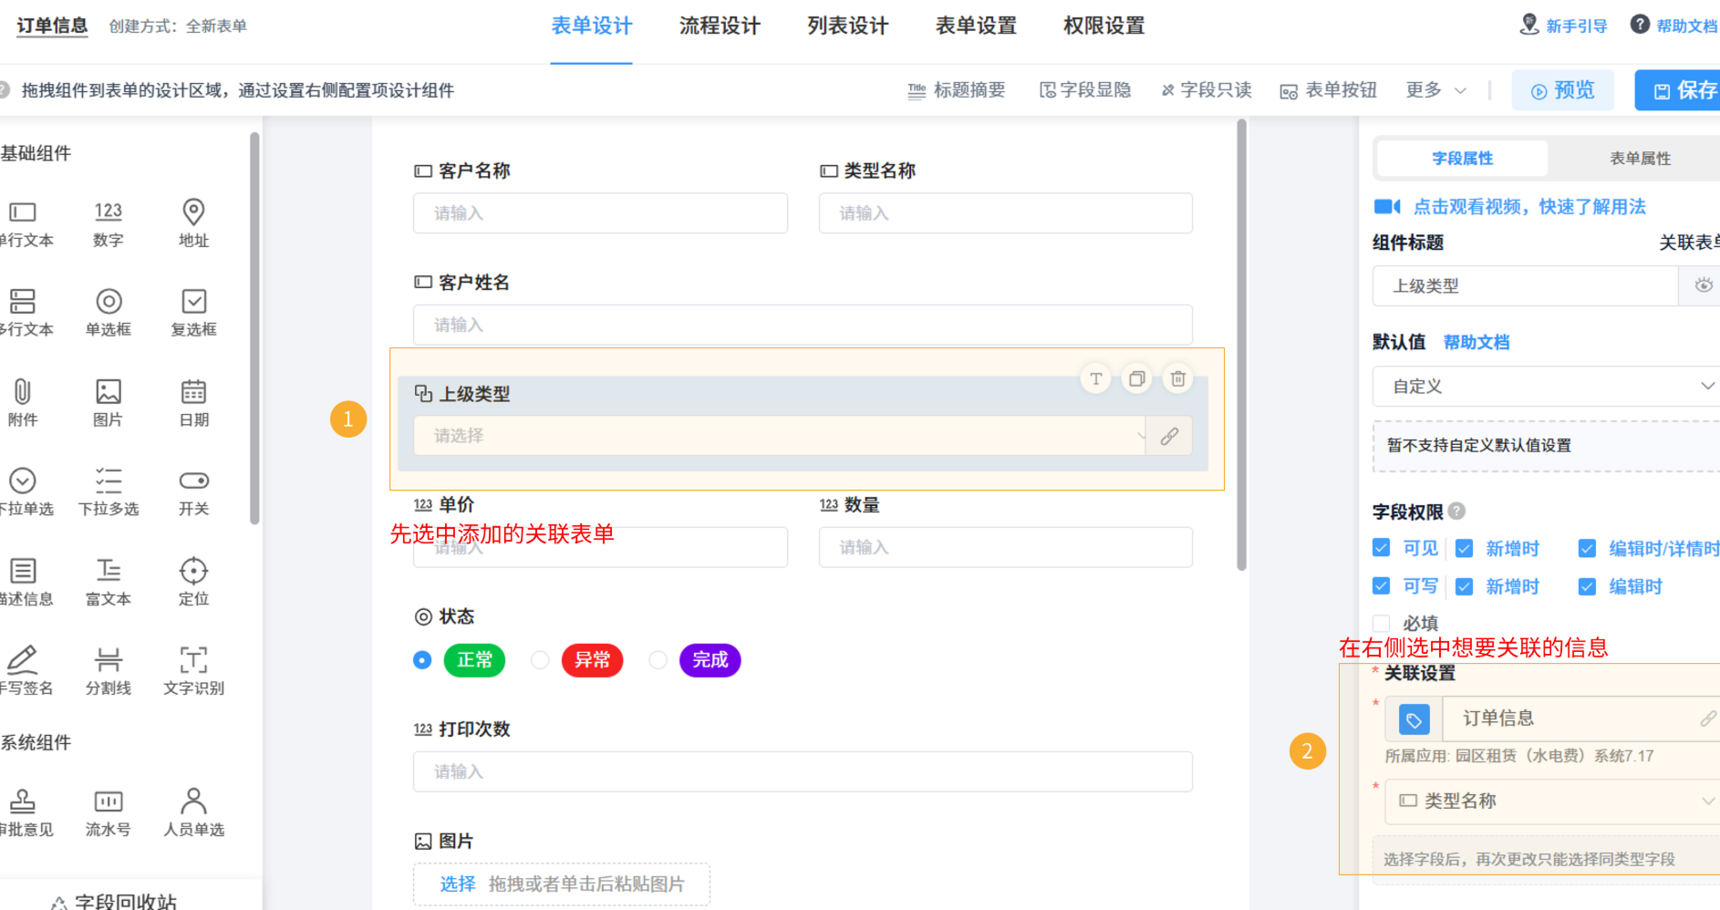Select the 下拉单选 dropdown component
The image size is (1720, 910).
click(25, 492)
